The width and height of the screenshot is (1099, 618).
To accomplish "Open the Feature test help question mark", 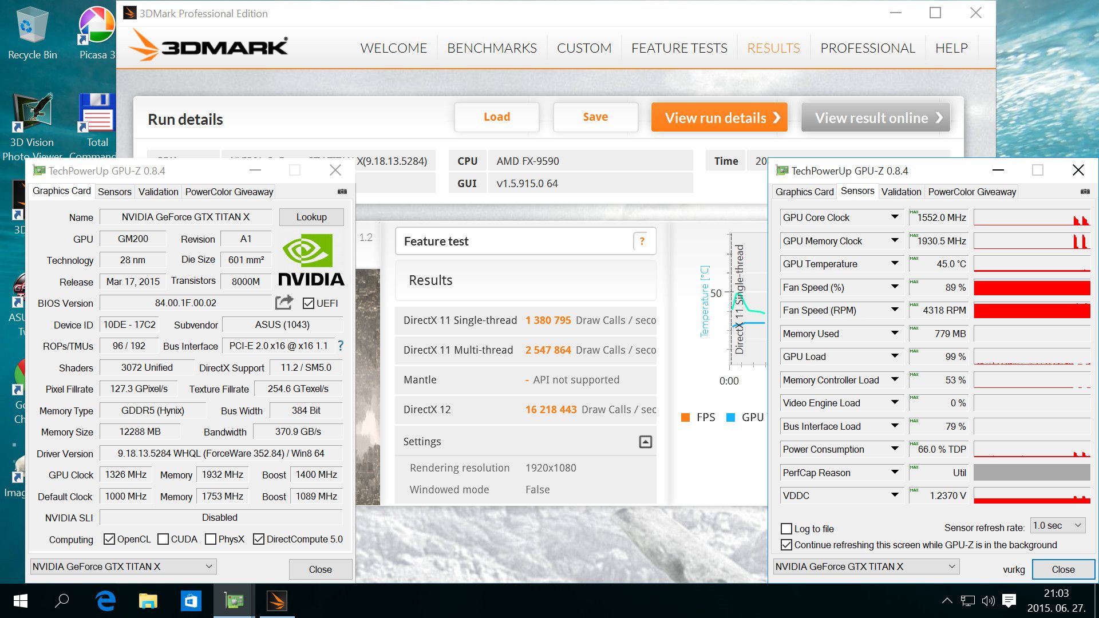I will 642,241.
